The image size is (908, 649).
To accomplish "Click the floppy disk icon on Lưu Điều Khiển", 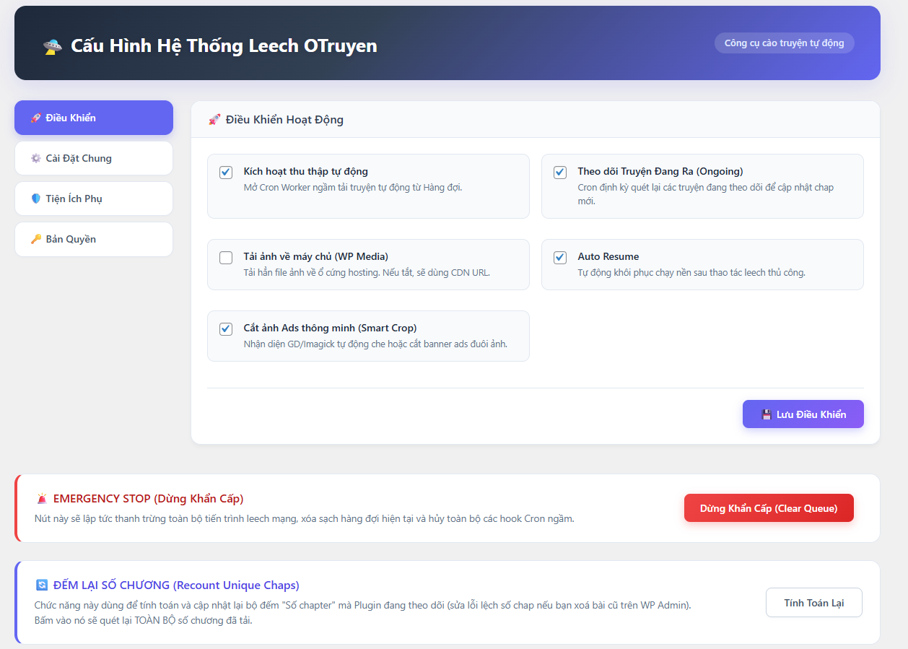I will pos(767,415).
